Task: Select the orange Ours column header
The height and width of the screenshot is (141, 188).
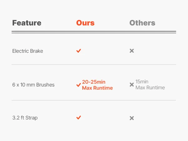Action: [85, 23]
